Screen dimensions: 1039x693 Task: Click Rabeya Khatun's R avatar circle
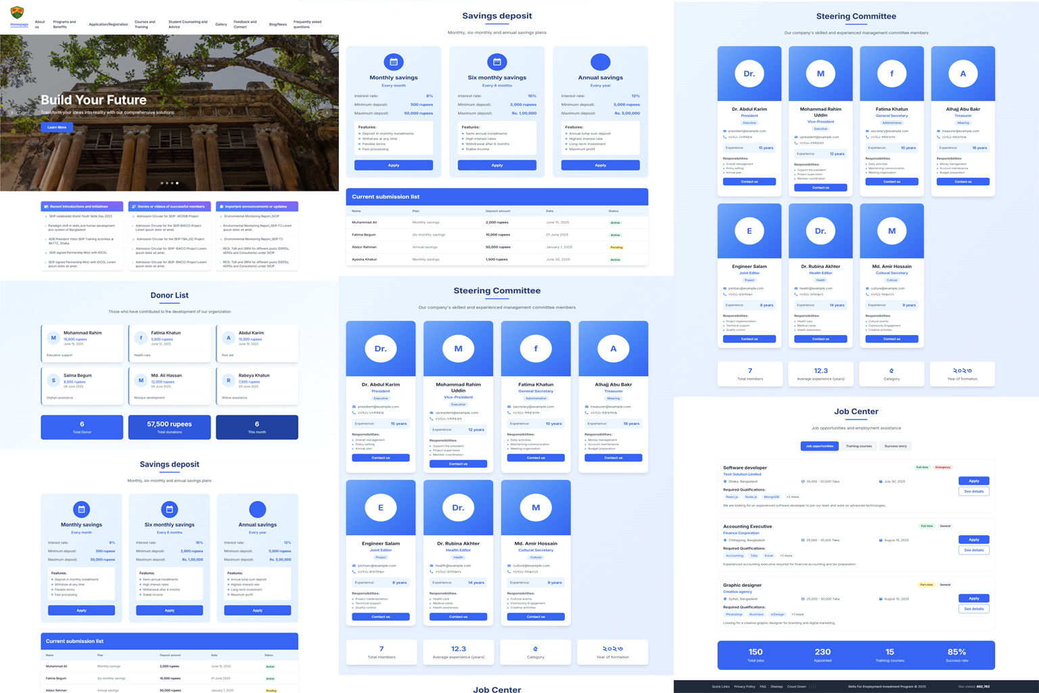(x=229, y=380)
